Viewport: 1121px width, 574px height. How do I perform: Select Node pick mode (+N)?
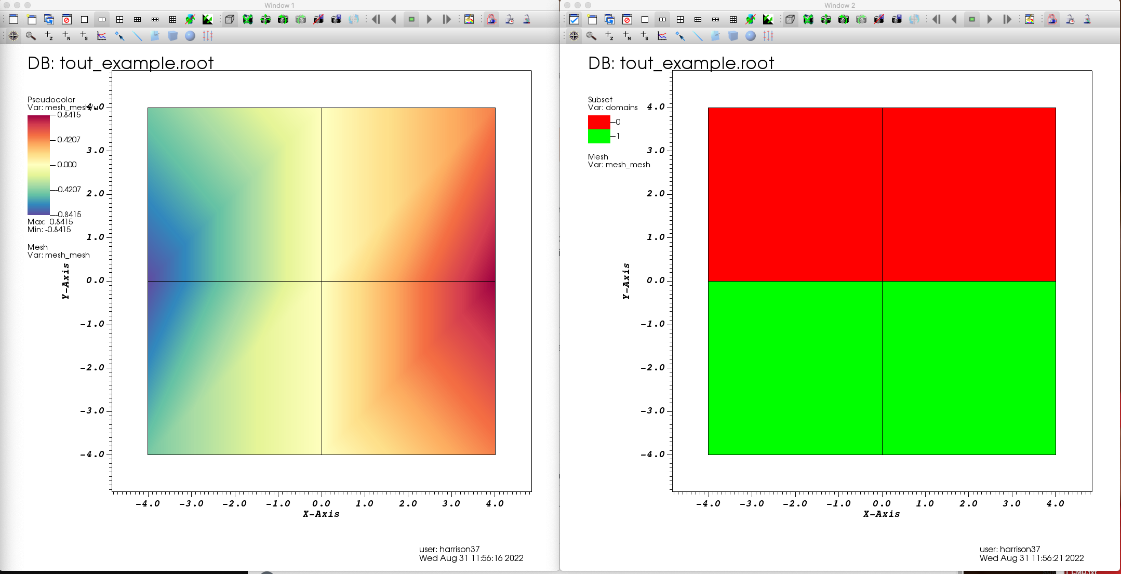click(x=66, y=36)
